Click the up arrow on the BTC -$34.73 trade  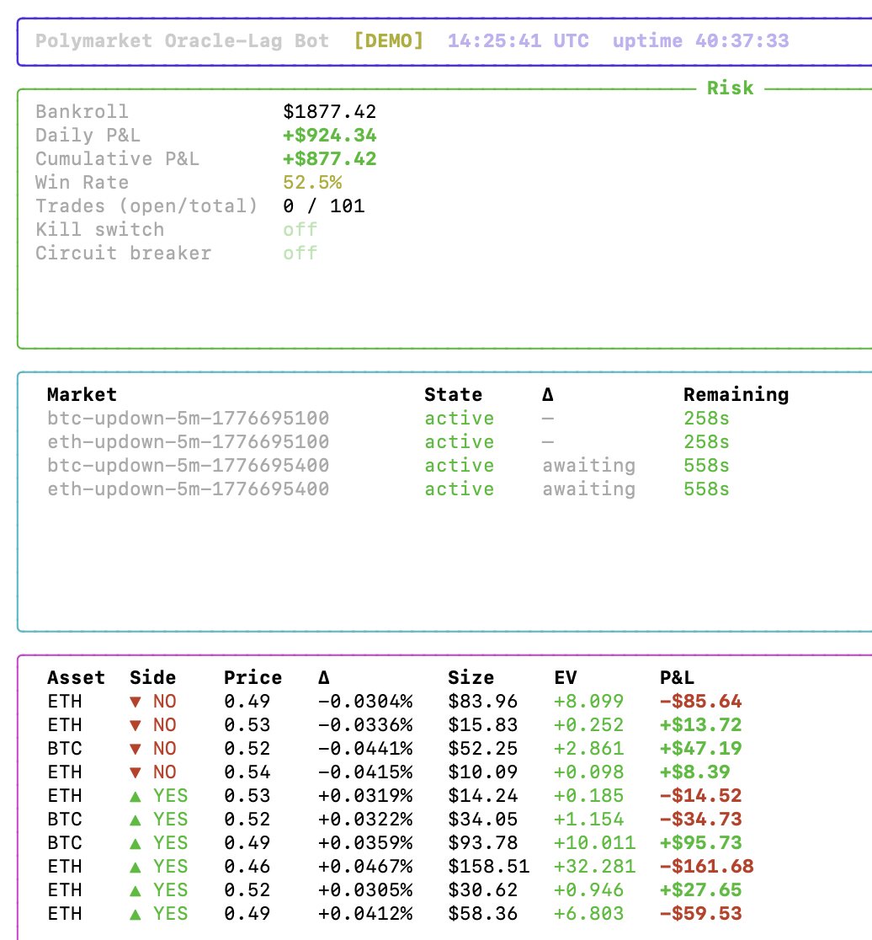[x=136, y=820]
